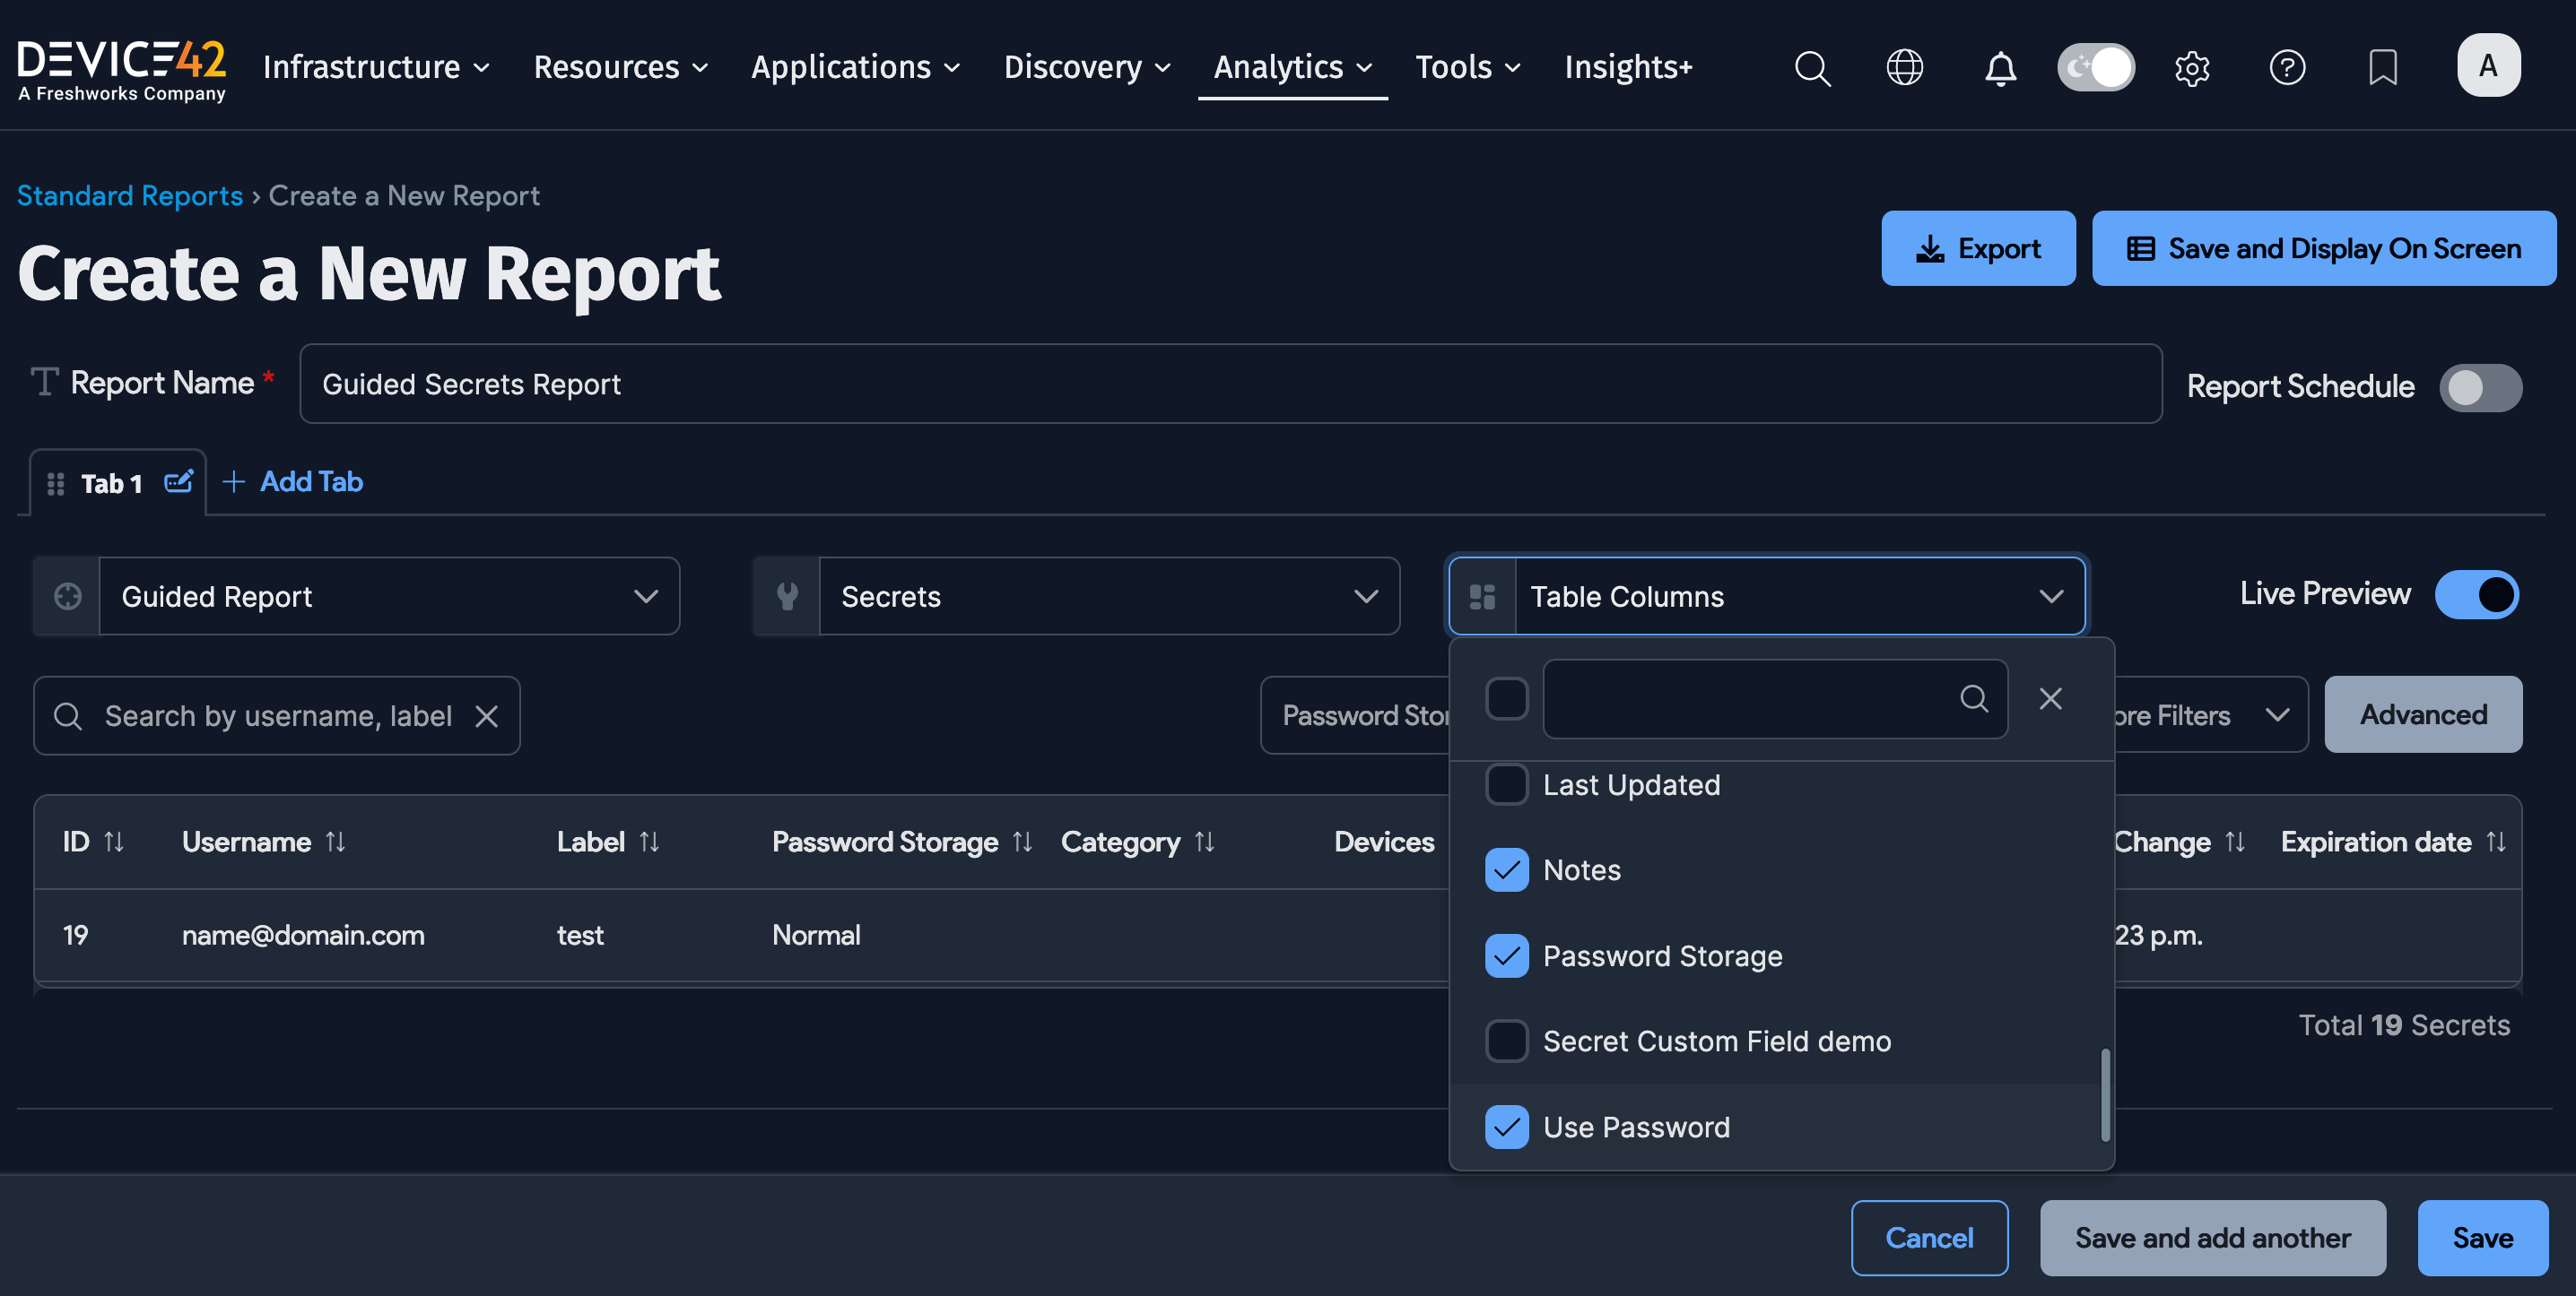Click the help question mark icon
This screenshot has width=2576, height=1296.
click(2286, 68)
